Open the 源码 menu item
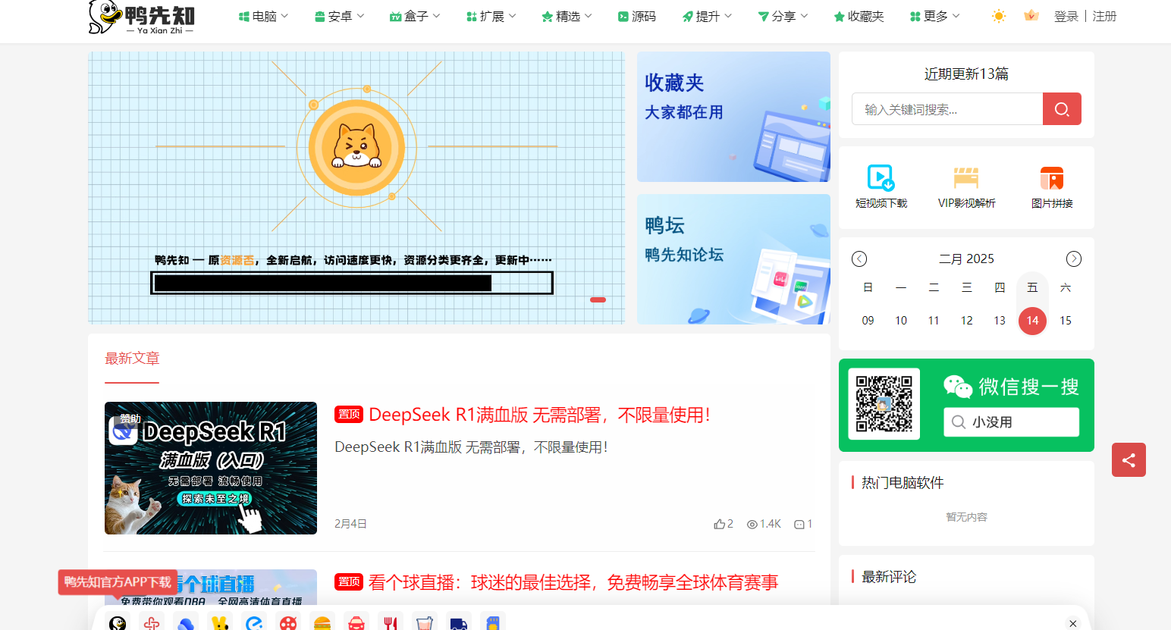This screenshot has height=630, width=1171. coord(637,16)
